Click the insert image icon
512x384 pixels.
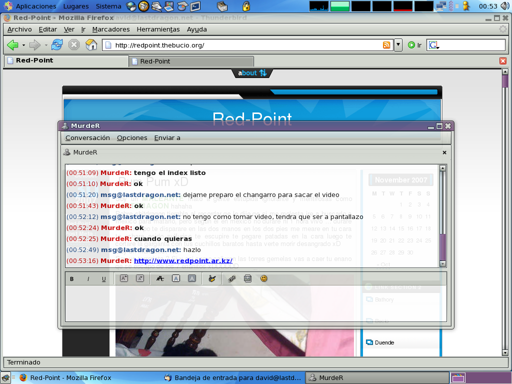pyautogui.click(x=247, y=278)
